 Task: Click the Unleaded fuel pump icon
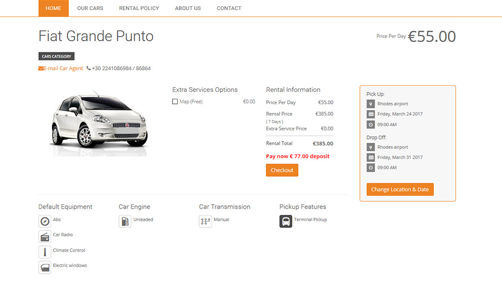tap(125, 221)
